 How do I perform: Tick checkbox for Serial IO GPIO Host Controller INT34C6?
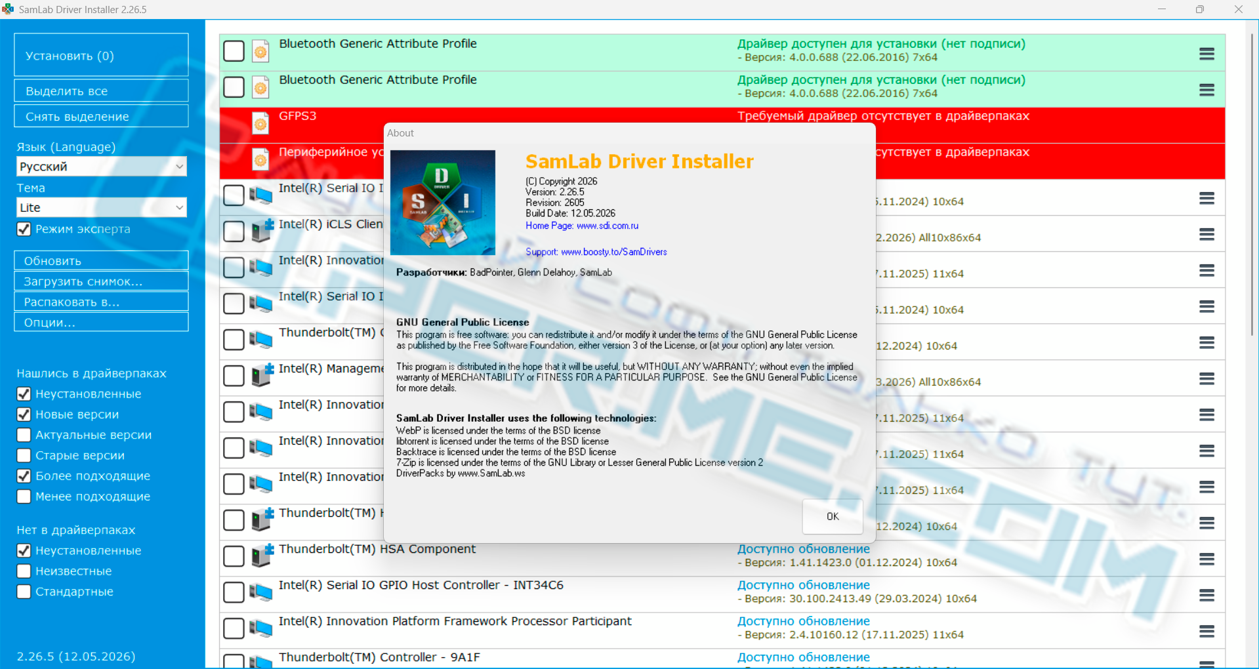point(234,592)
